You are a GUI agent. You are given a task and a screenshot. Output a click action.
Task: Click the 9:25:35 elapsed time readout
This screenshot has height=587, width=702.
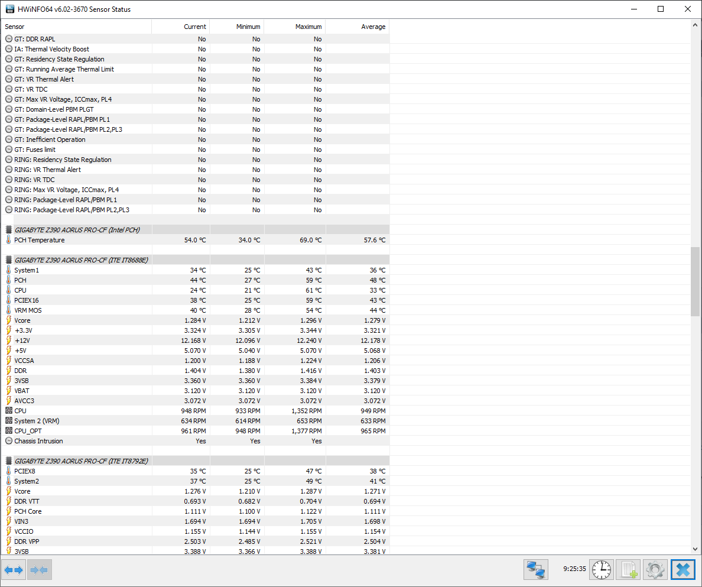click(x=574, y=569)
